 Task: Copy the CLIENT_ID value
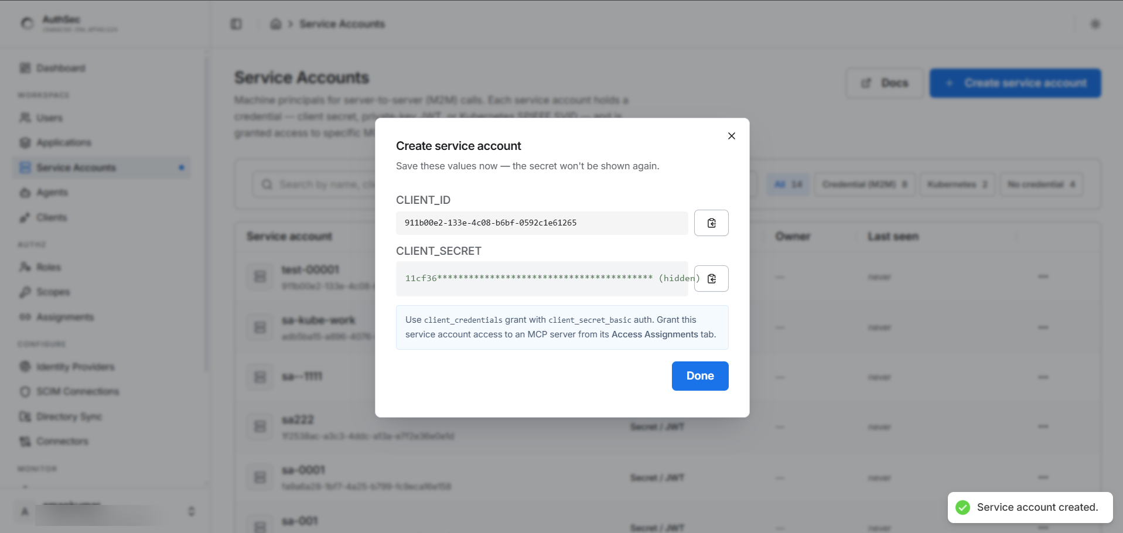(711, 223)
